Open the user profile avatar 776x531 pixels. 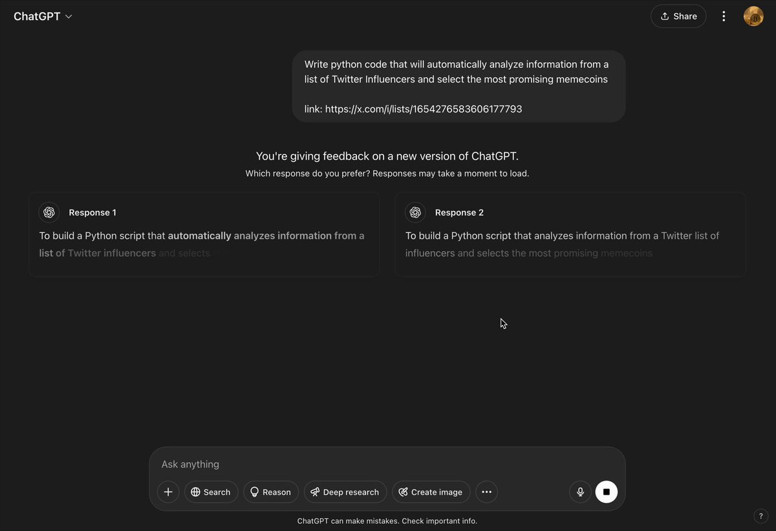(753, 16)
